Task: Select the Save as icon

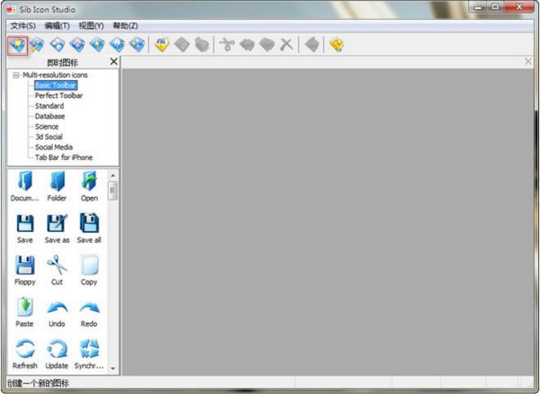Action: tap(57, 225)
